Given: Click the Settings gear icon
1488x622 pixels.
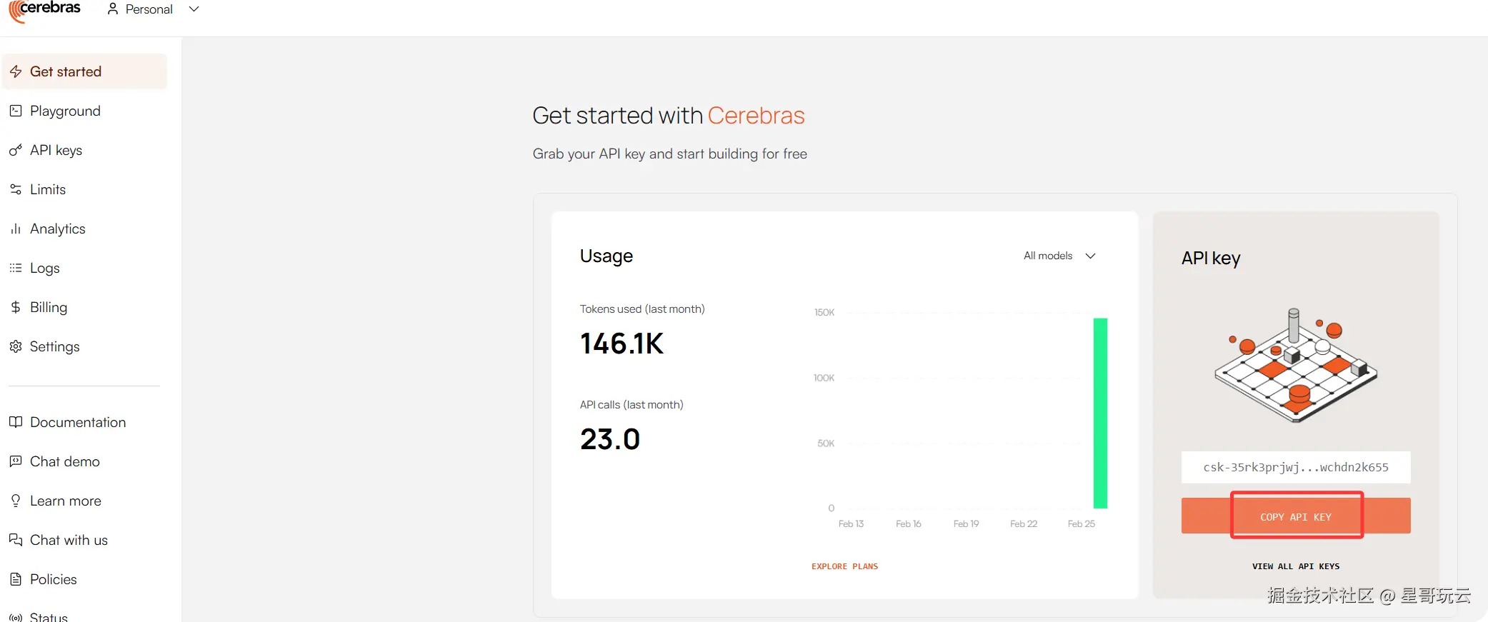Looking at the screenshot, I should point(16,346).
